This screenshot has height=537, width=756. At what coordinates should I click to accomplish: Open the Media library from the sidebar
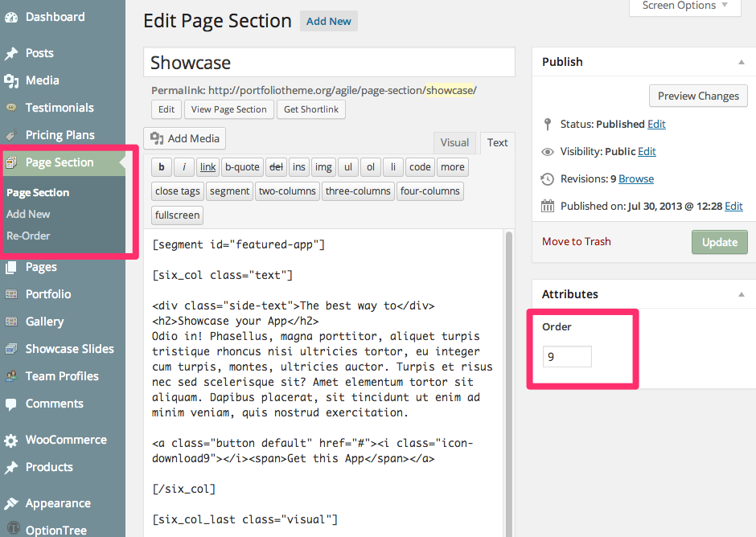tap(41, 80)
